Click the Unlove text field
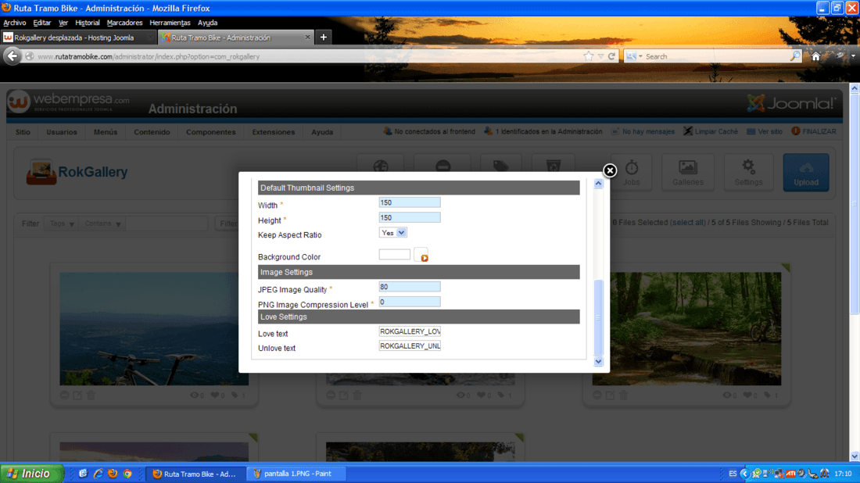The width and height of the screenshot is (860, 483). [x=410, y=346]
